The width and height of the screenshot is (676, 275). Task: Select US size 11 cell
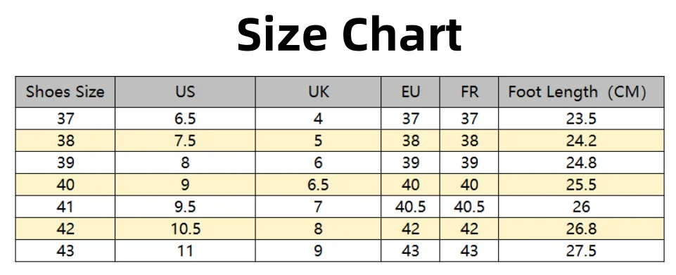click(x=185, y=251)
